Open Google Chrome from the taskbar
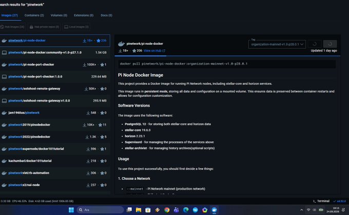The image size is (349, 215). coord(167,210)
